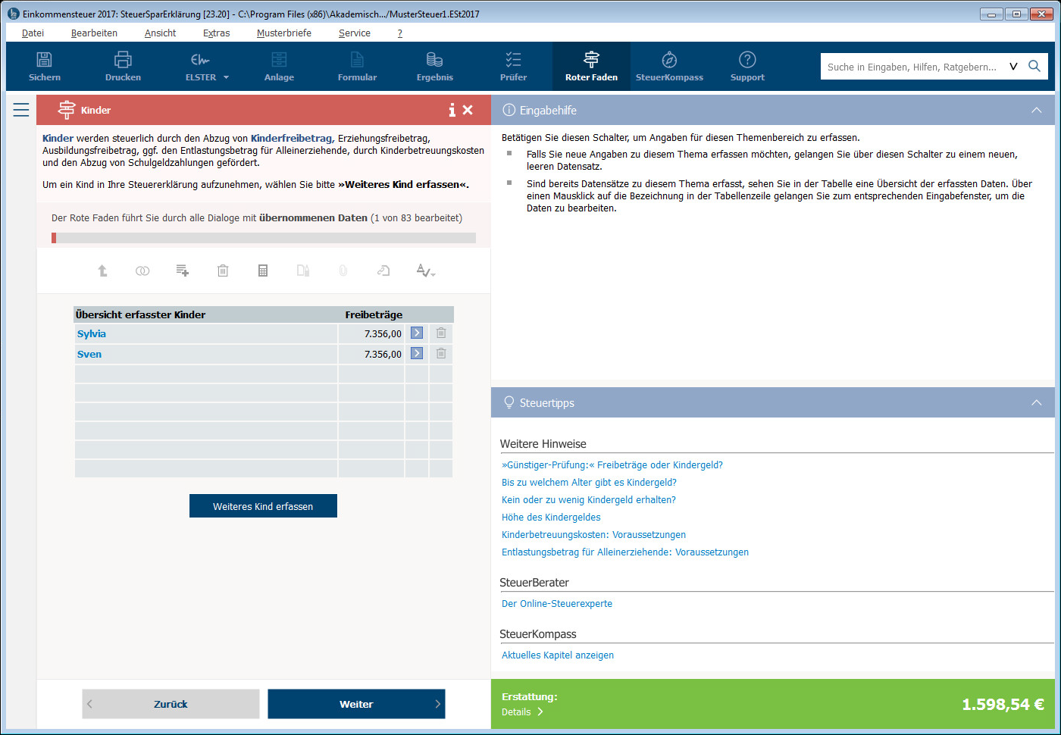
Task: Click Sylvia's Freibetrag value 7.356,00
Action: [x=383, y=334]
